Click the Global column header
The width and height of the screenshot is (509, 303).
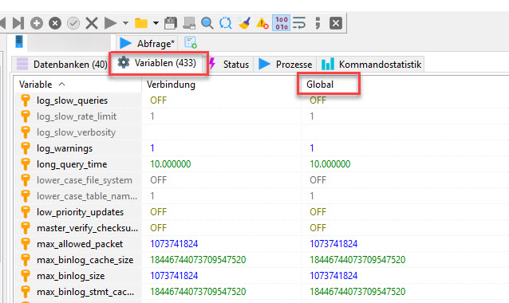(x=320, y=85)
